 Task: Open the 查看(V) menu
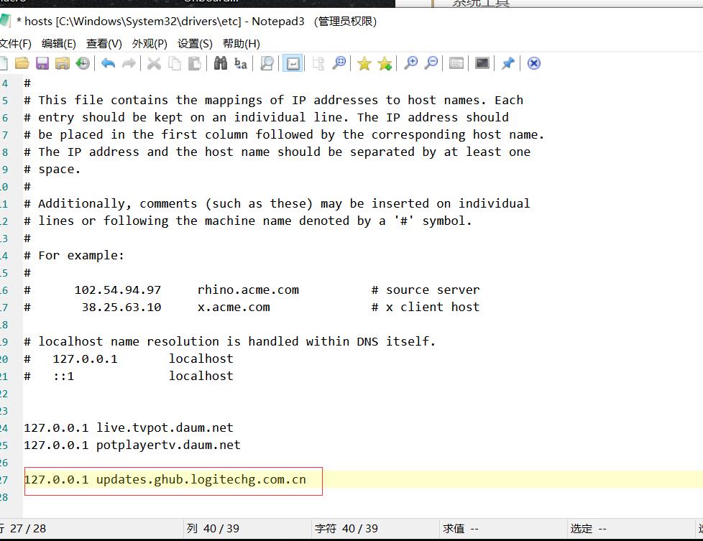coord(104,44)
